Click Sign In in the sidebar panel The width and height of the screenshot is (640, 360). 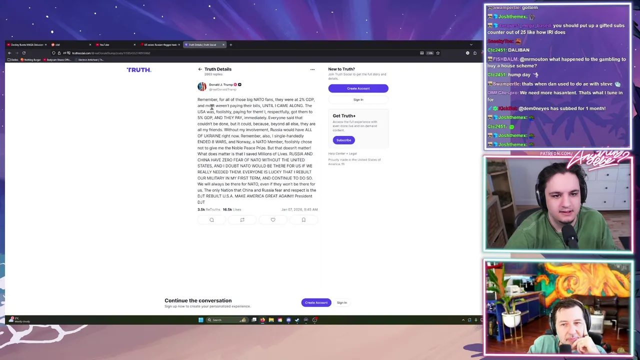[x=358, y=100]
